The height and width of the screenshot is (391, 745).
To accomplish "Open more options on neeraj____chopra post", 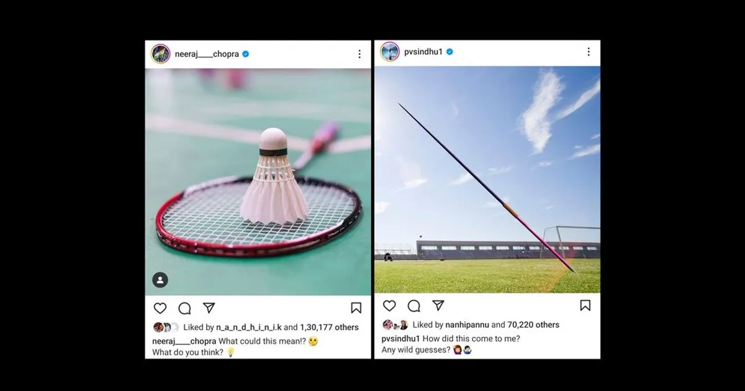I will pyautogui.click(x=359, y=54).
